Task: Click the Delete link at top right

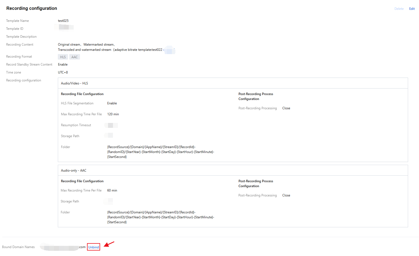Action: tap(399, 9)
